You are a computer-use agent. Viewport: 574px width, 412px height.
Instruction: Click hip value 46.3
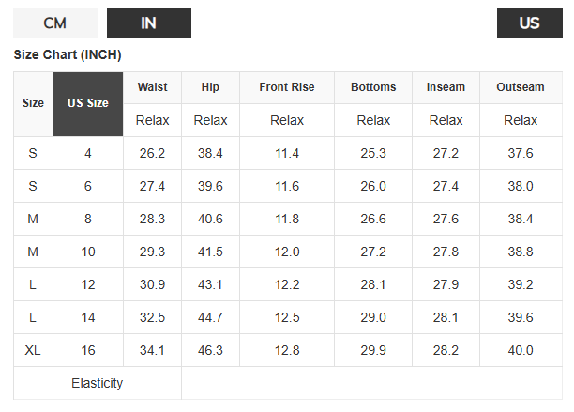click(x=210, y=350)
